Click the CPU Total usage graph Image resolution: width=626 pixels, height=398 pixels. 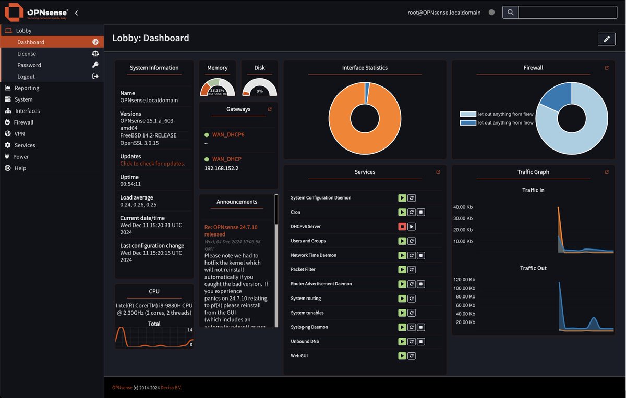(x=154, y=337)
